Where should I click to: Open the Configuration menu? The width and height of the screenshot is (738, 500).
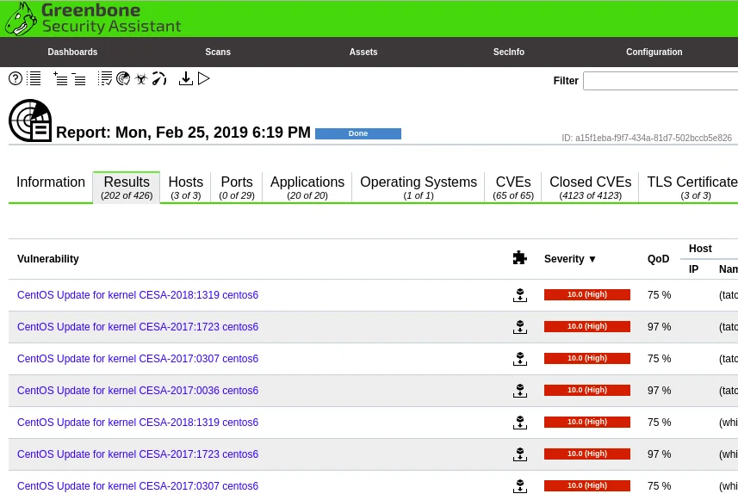tap(654, 52)
